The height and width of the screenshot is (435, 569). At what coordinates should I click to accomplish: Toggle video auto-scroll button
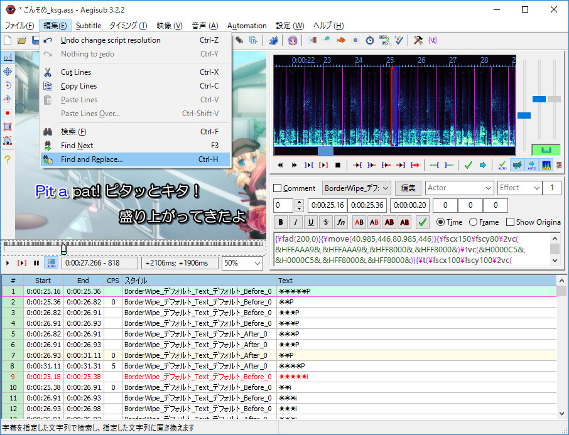pos(51,262)
